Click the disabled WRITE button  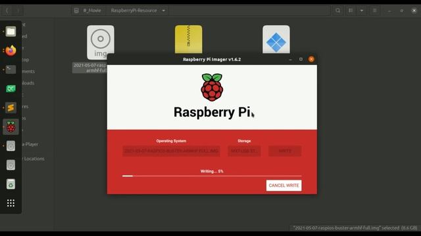point(285,151)
